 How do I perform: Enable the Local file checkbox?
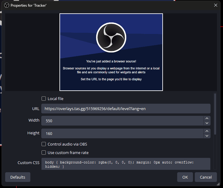click(x=44, y=99)
